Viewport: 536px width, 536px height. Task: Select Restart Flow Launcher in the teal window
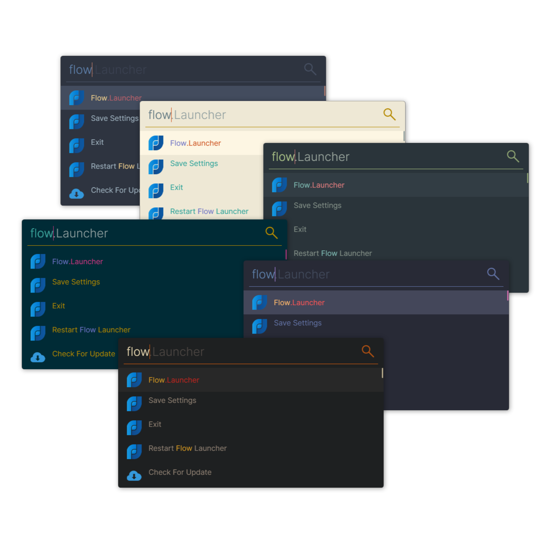[91, 330]
